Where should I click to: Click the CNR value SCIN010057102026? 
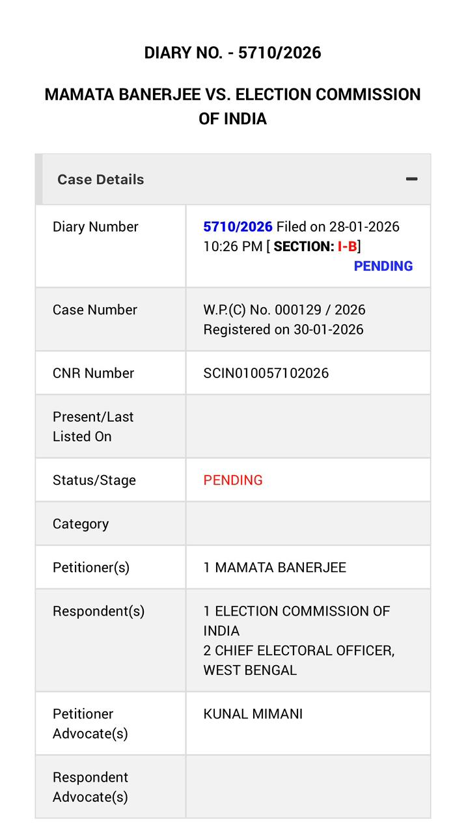266,373
